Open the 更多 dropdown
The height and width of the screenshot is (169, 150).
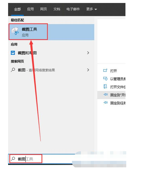tap(91, 9)
